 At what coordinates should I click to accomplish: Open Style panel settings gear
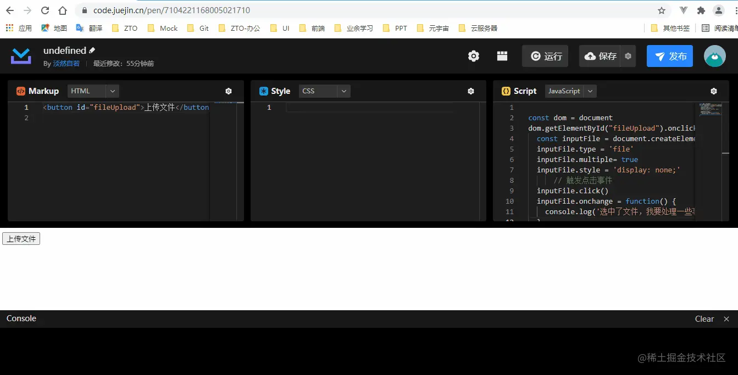(x=470, y=91)
